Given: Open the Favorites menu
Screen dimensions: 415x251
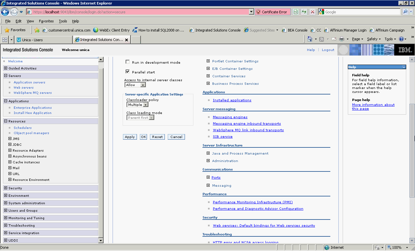Looking at the screenshot, I should pos(46,21).
